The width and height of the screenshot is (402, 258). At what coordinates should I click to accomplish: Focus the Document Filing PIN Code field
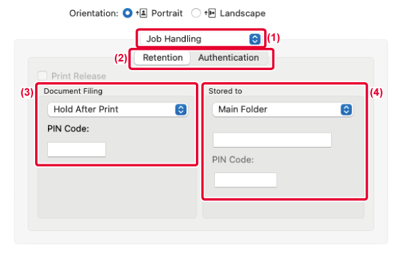(76, 150)
